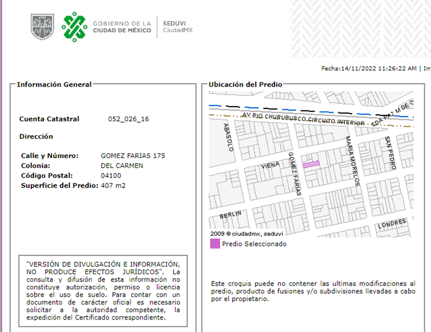Click the Código Postal label

point(47,176)
